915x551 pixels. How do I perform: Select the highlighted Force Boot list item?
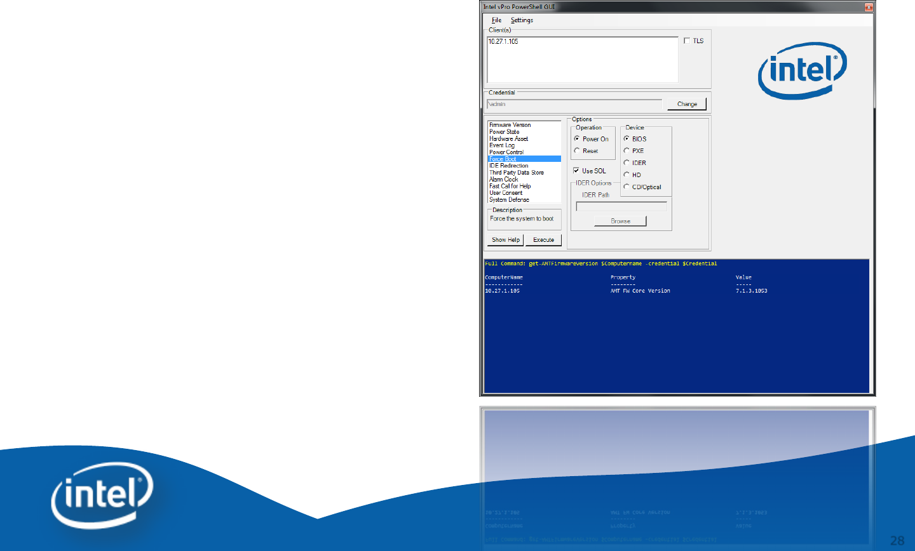click(x=524, y=159)
